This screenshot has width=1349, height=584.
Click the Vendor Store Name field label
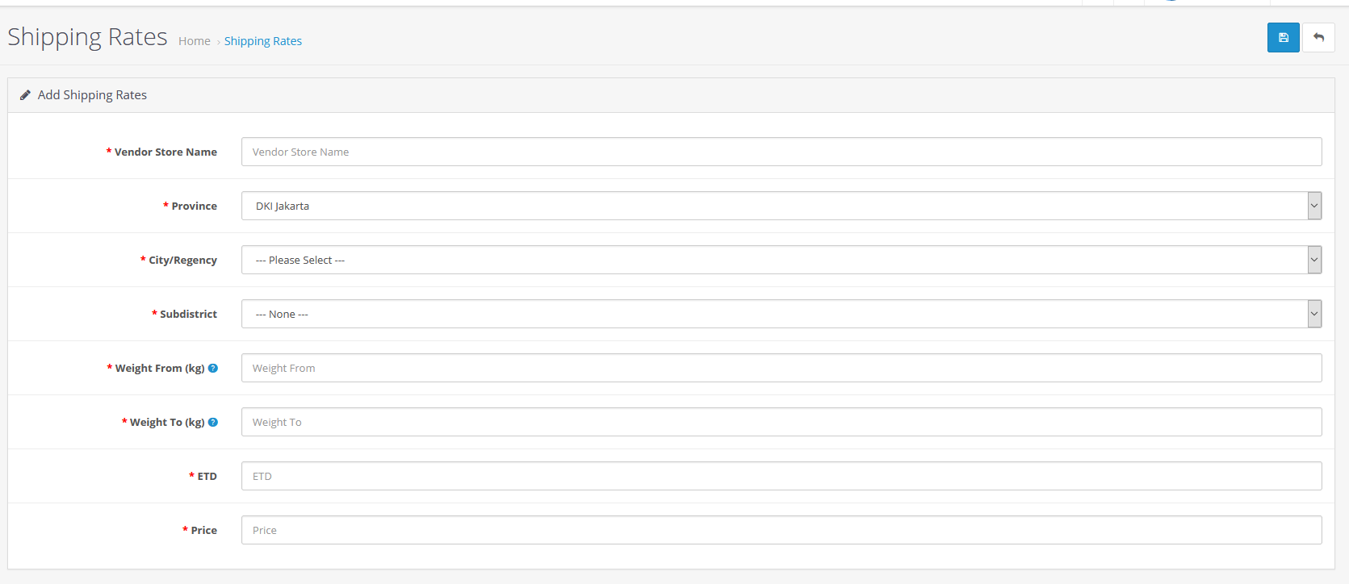165,152
